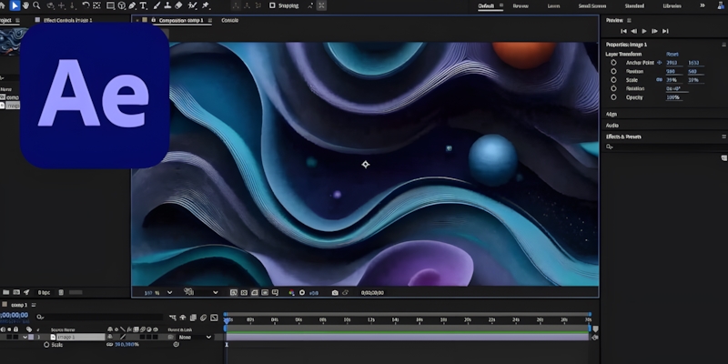Screen dimensions: 728x364
Task: Switch to the Review workspace
Action: pyautogui.click(x=521, y=6)
